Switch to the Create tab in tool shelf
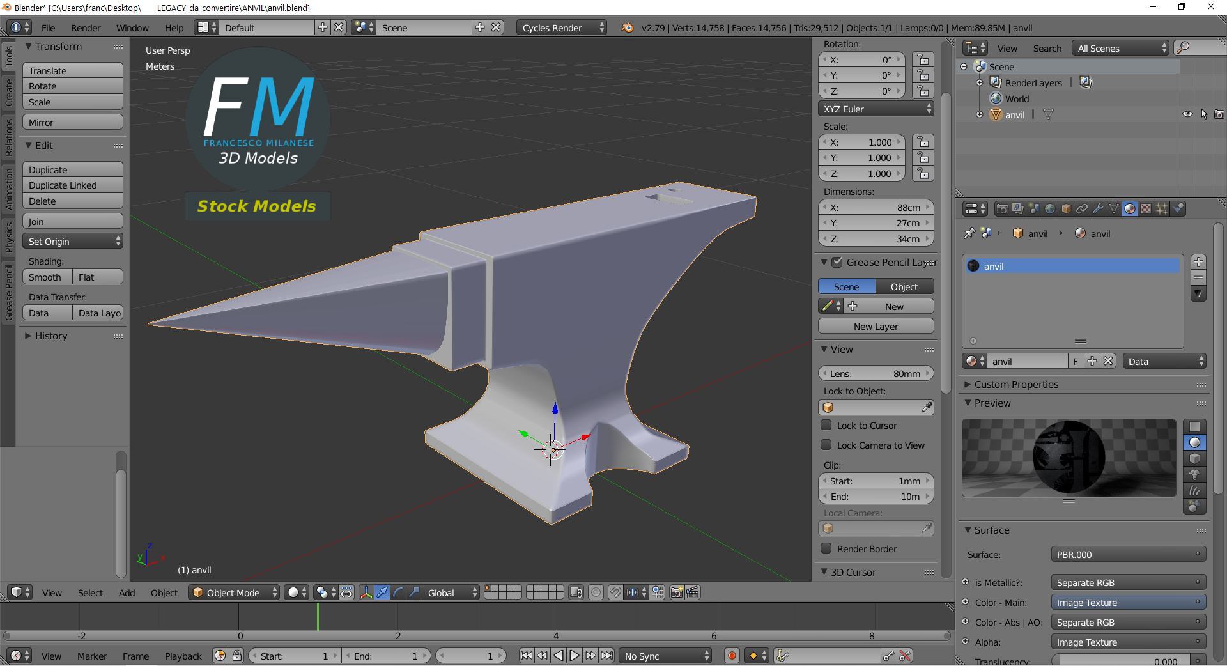 point(8,93)
